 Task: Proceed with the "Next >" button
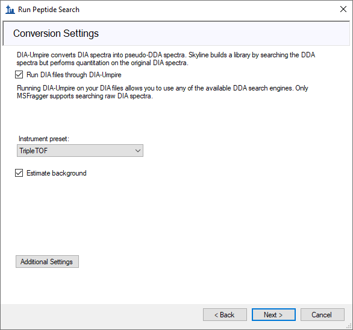point(273,315)
